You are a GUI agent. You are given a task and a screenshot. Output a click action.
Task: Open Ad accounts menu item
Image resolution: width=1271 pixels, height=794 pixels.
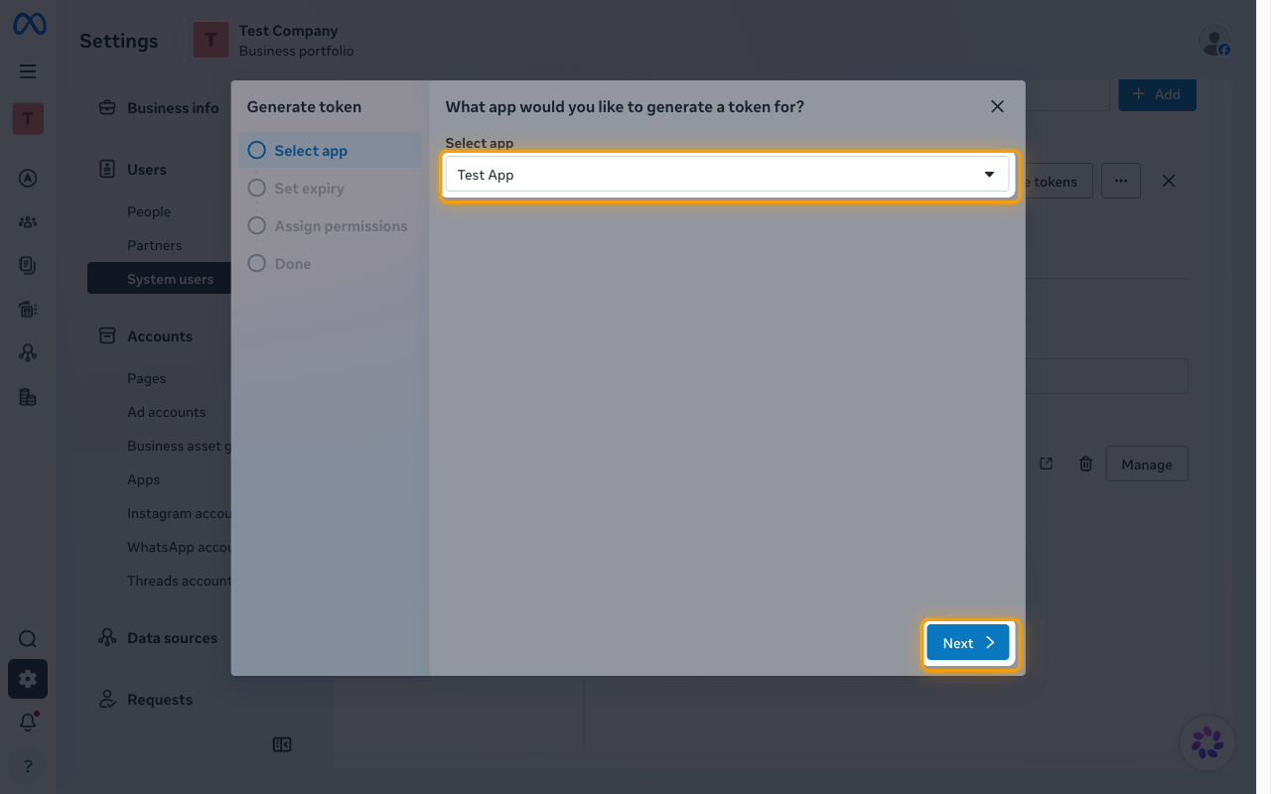(166, 412)
